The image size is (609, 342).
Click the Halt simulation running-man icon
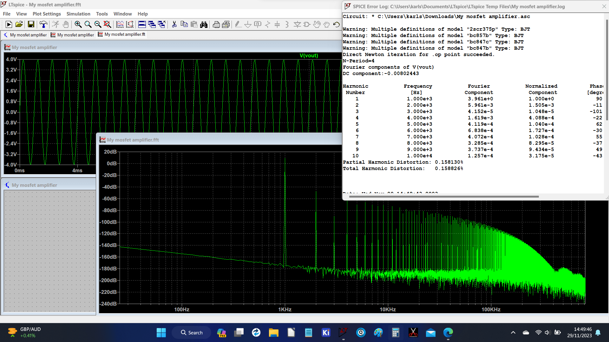pyautogui.click(x=56, y=24)
